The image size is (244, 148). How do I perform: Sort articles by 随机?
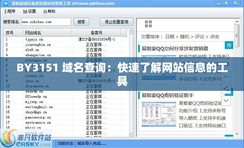point(185,37)
